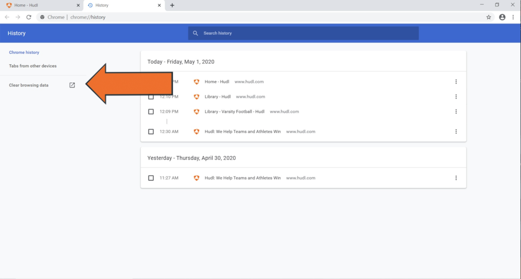Switch to the Home - Hudl tab
This screenshot has width=521, height=279.
(43, 5)
